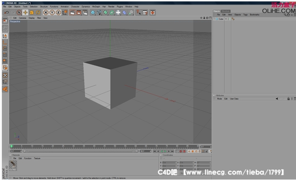Open the viewport Display menu
Viewport: 296px width, 180px height.
tap(31, 18)
